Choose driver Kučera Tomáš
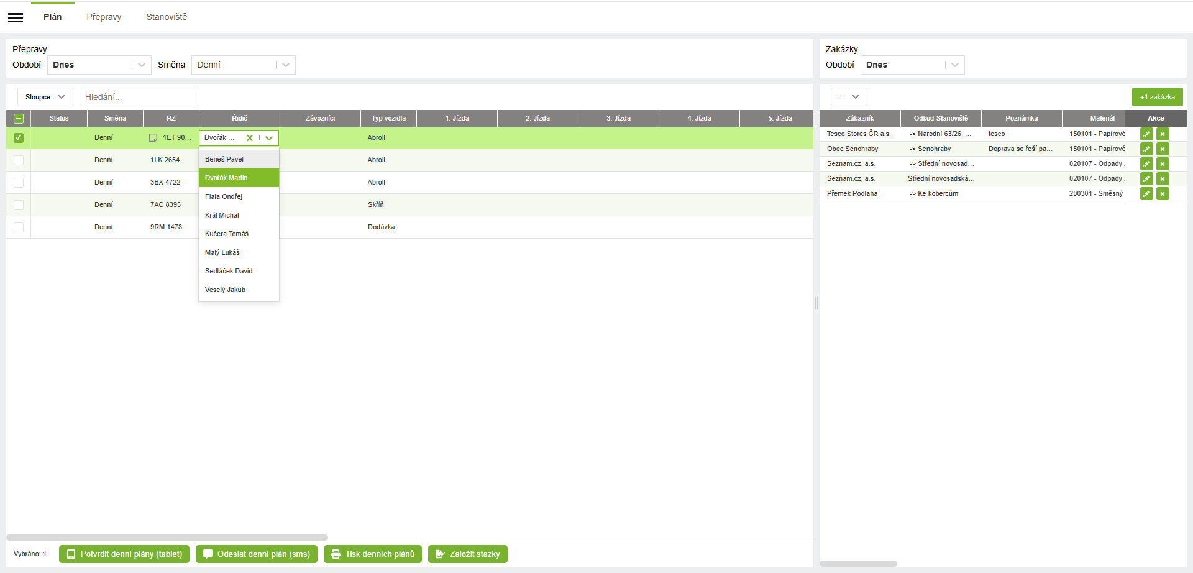1193x573 pixels. pos(239,234)
